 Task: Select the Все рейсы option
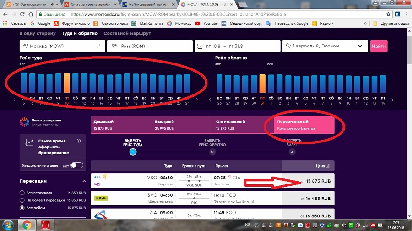(x=22, y=208)
